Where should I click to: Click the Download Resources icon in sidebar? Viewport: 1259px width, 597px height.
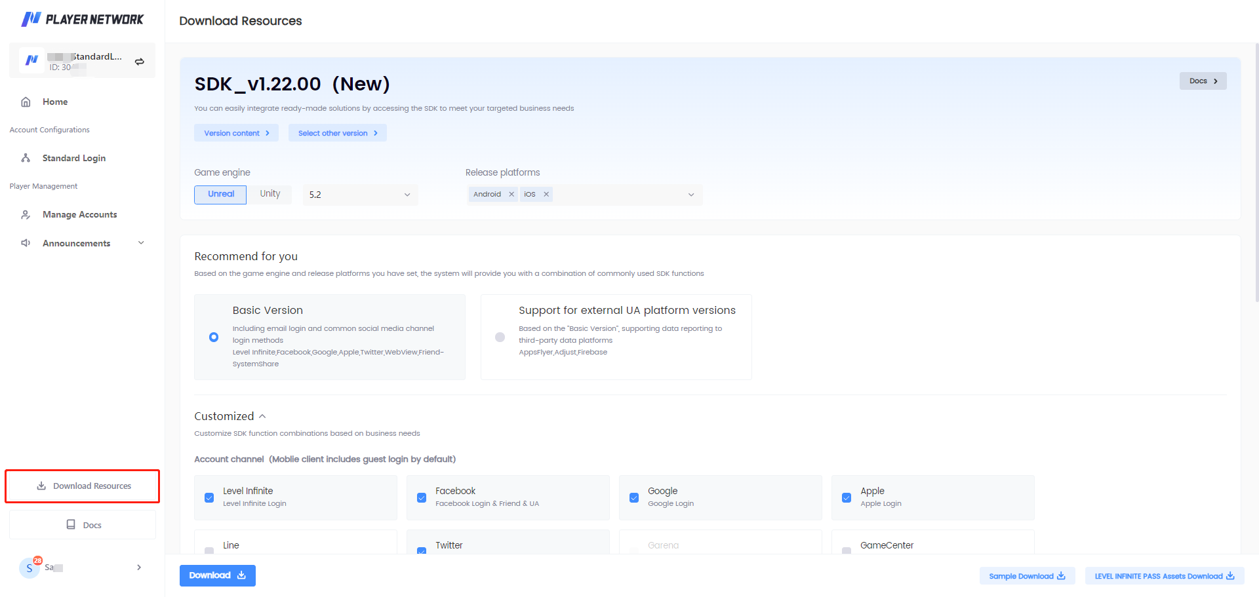click(41, 486)
